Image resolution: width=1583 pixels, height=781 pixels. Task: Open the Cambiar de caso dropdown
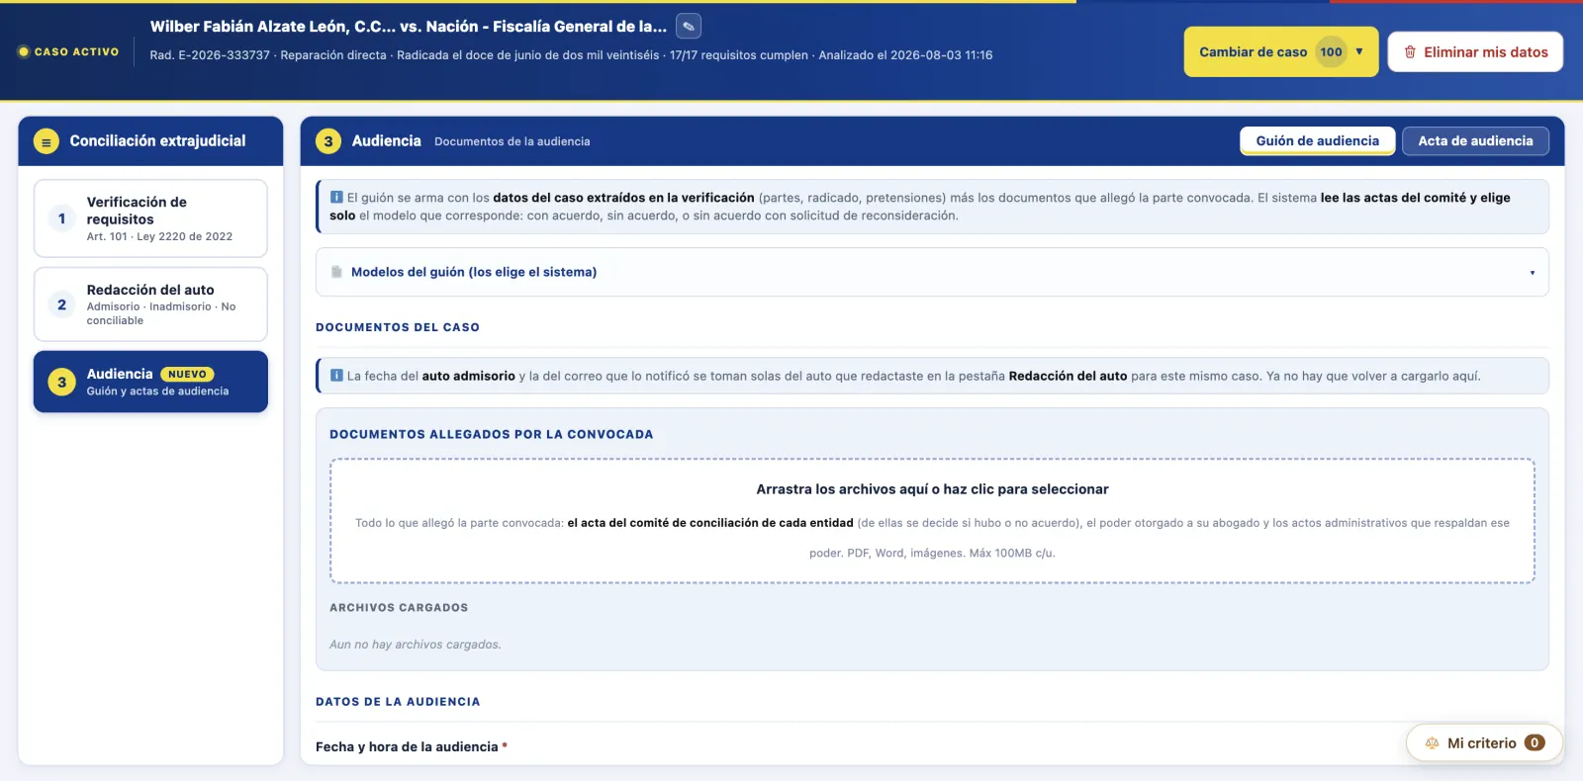[1280, 52]
